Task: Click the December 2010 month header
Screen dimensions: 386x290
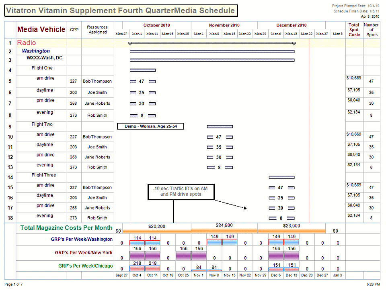Action: click(x=291, y=25)
